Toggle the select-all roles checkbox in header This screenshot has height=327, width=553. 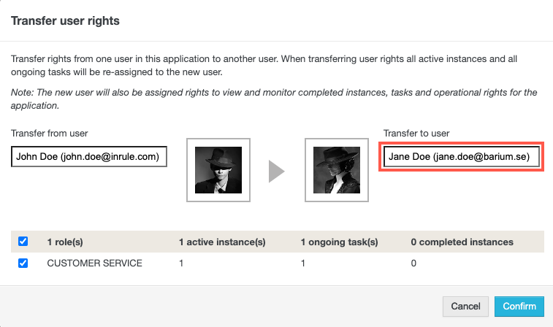coord(23,242)
